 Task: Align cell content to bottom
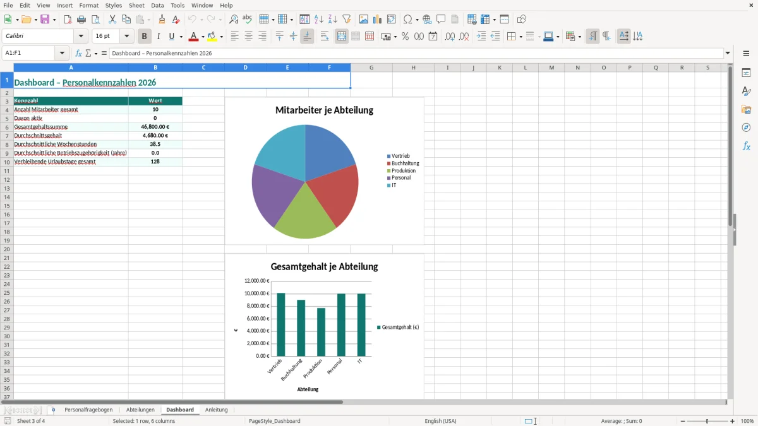[x=307, y=37]
